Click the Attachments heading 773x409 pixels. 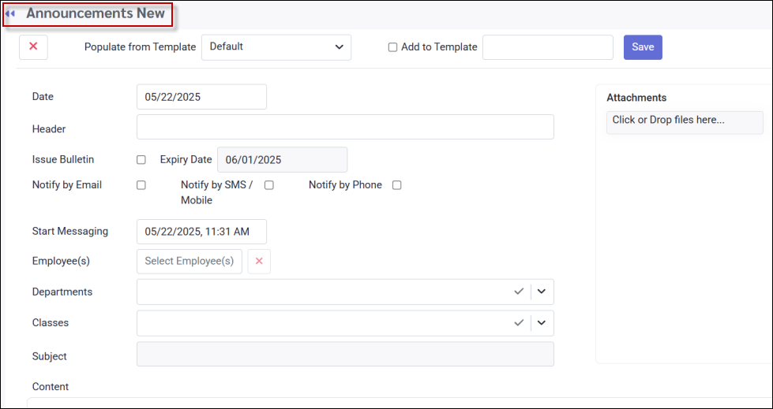[x=636, y=98]
